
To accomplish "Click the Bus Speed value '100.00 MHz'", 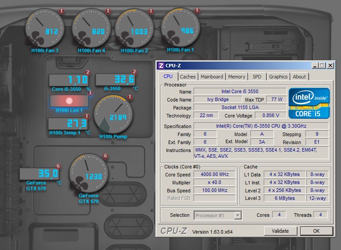I will point(214,191).
